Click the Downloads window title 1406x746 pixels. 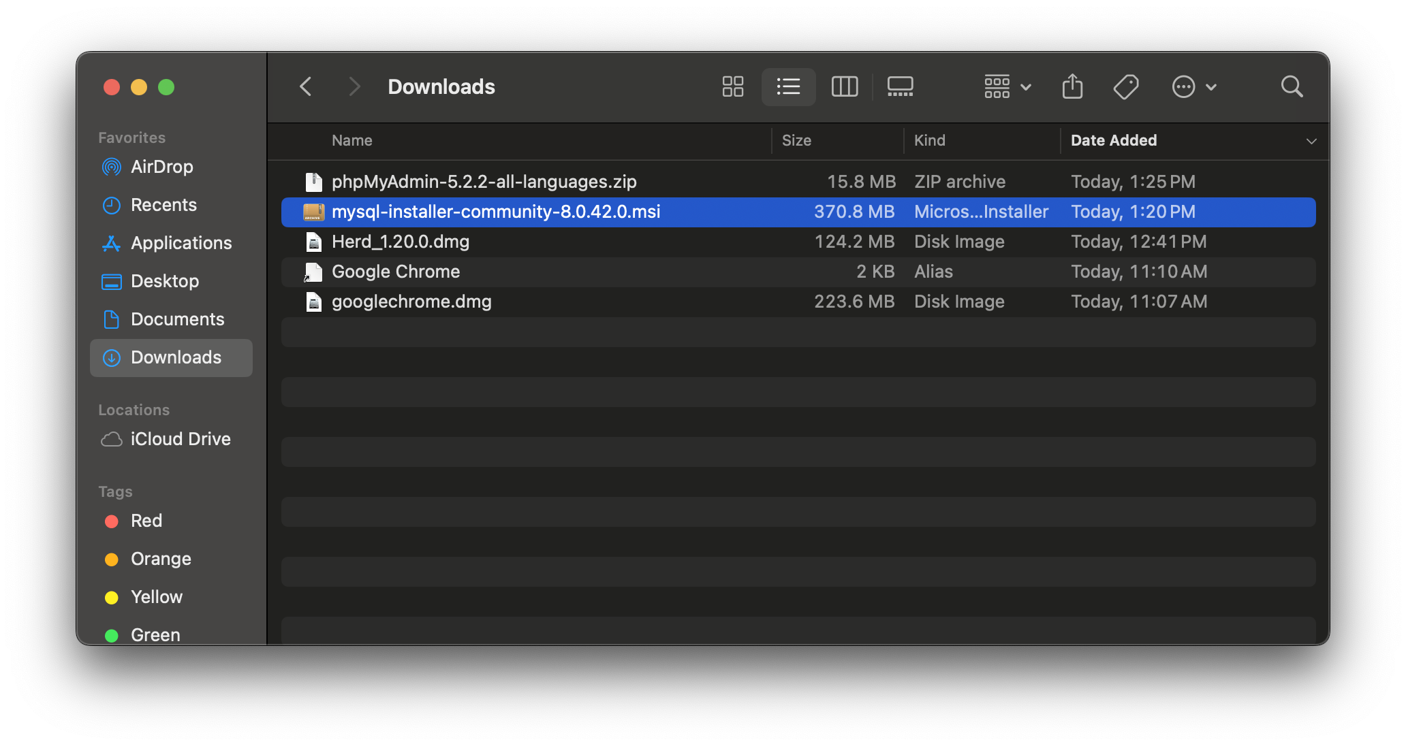(441, 86)
